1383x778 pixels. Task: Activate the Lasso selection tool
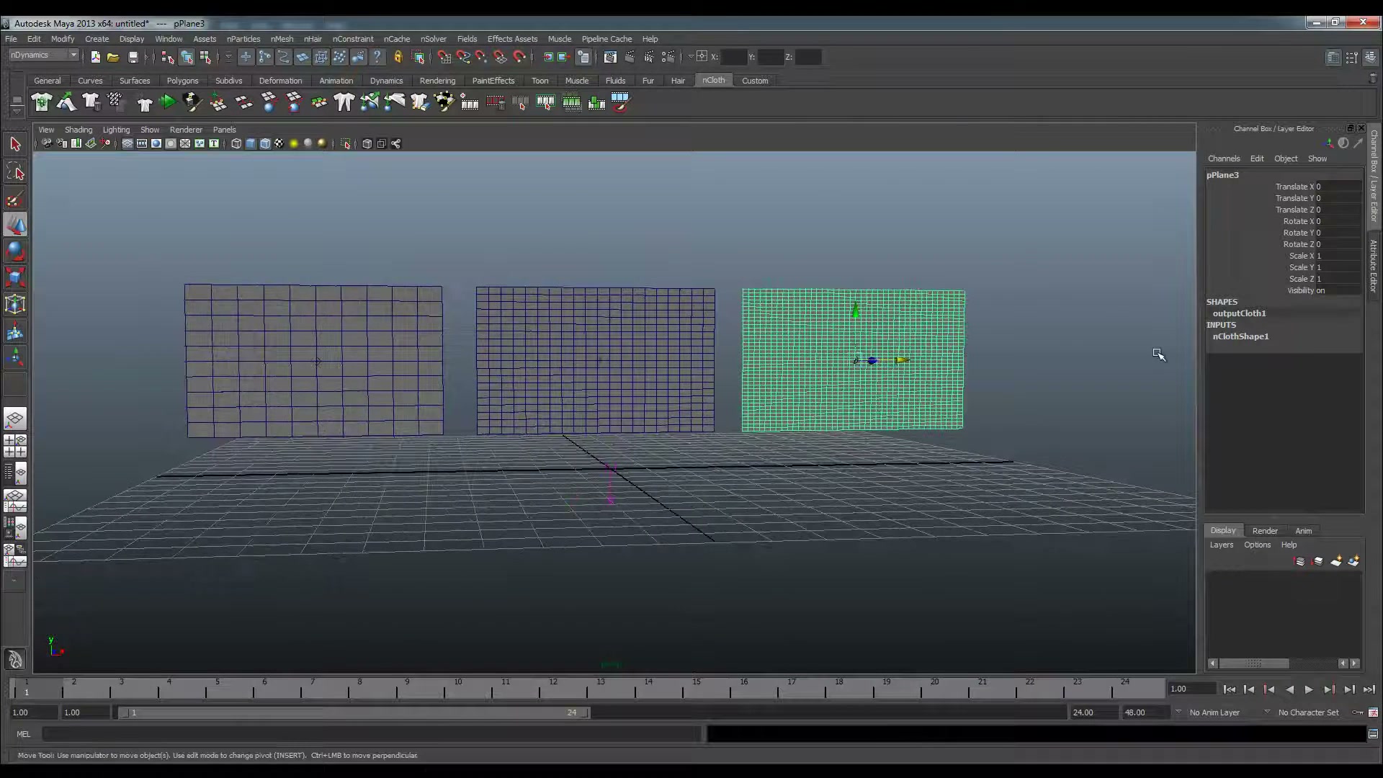pyautogui.click(x=15, y=172)
